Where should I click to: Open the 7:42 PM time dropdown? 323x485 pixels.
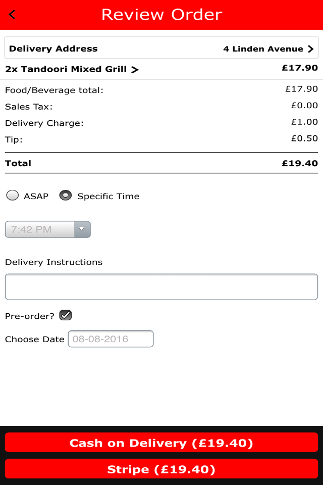[x=41, y=229]
